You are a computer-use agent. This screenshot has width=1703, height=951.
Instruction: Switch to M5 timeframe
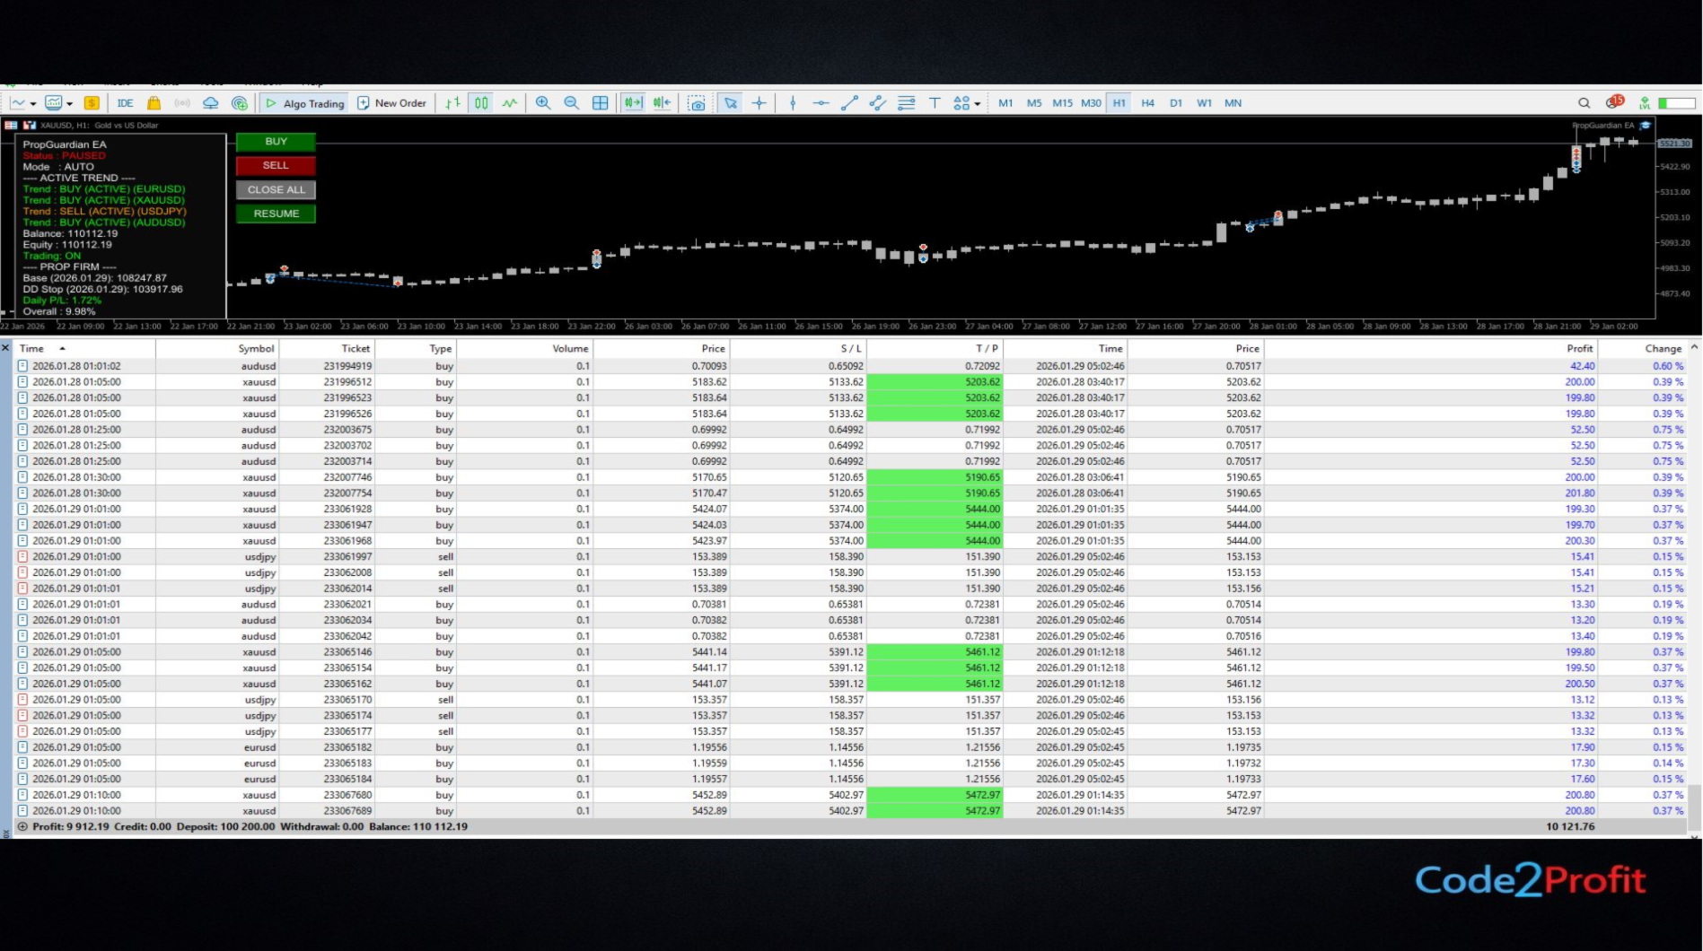[x=1034, y=103]
